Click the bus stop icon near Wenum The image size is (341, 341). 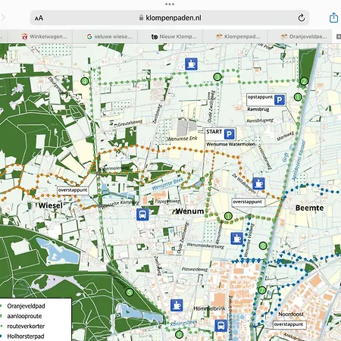click(x=142, y=214)
